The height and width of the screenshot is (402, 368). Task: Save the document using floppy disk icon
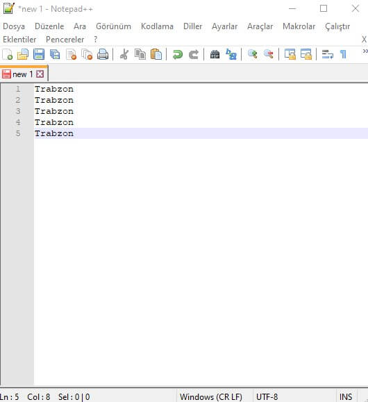click(x=39, y=55)
